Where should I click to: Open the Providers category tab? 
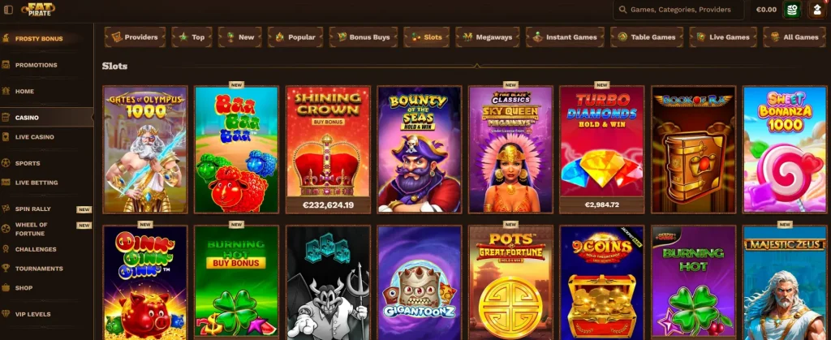tap(136, 37)
